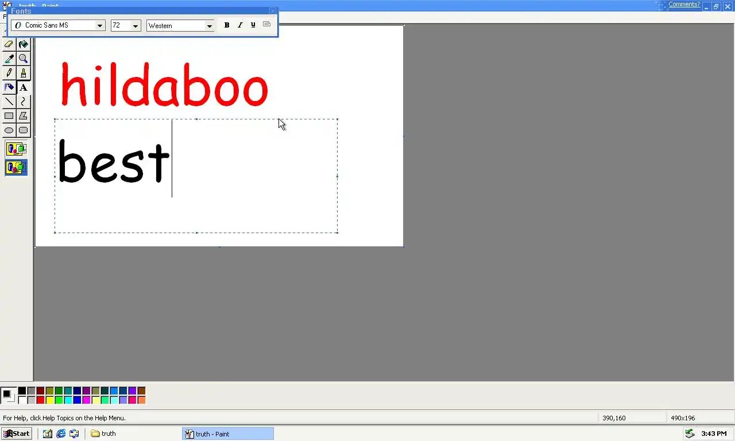Pick the bright blue color swatch

(77, 400)
